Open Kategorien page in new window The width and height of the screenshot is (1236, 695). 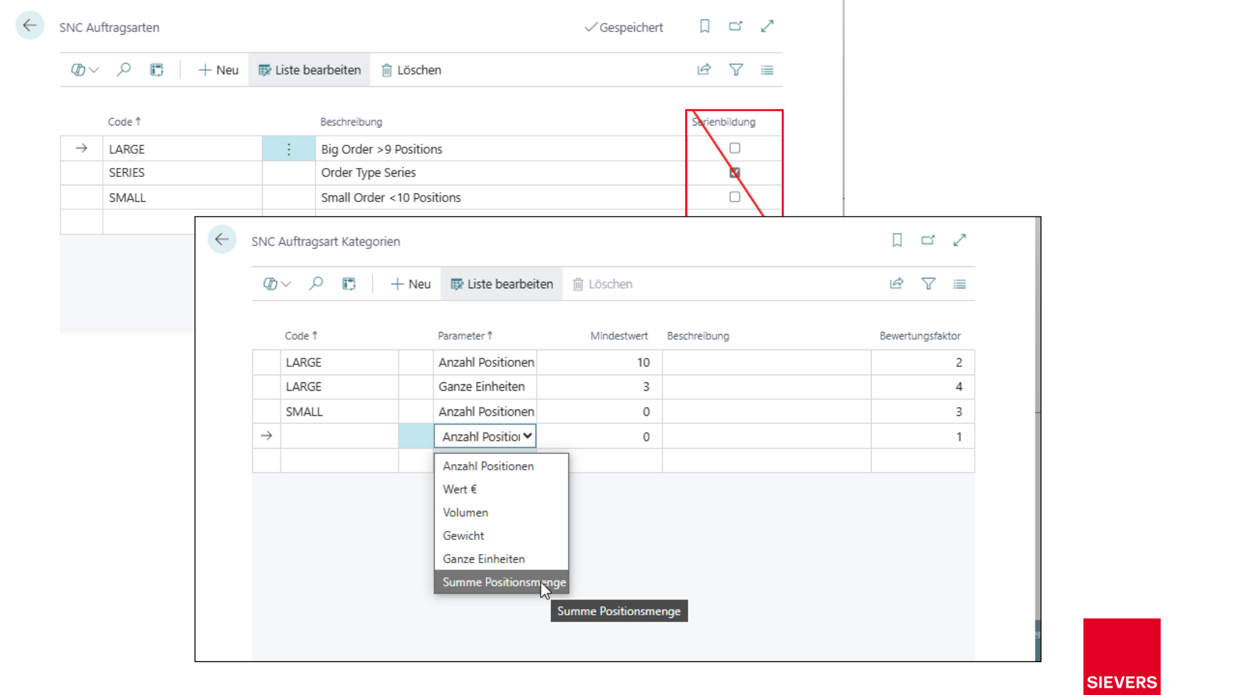coord(928,240)
